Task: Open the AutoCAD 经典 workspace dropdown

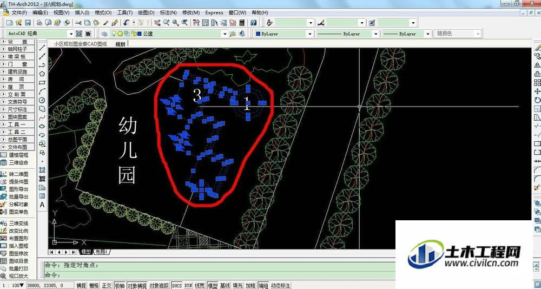Action: coord(71,34)
